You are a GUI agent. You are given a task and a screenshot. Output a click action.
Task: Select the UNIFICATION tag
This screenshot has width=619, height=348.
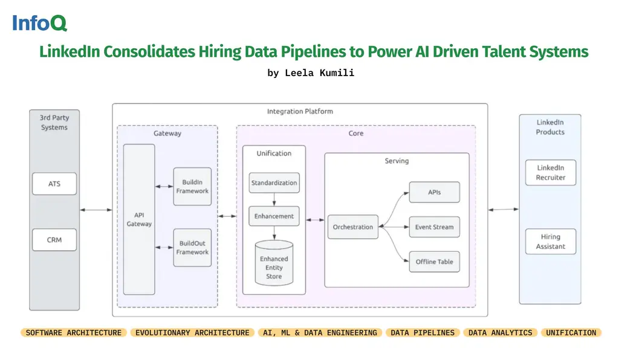click(x=571, y=333)
